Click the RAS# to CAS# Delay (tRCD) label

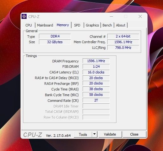pyautogui.click(x=57, y=78)
